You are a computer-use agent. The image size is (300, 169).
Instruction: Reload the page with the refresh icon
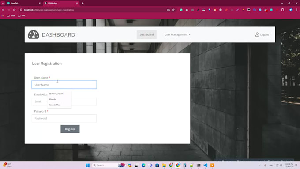(x=15, y=10)
